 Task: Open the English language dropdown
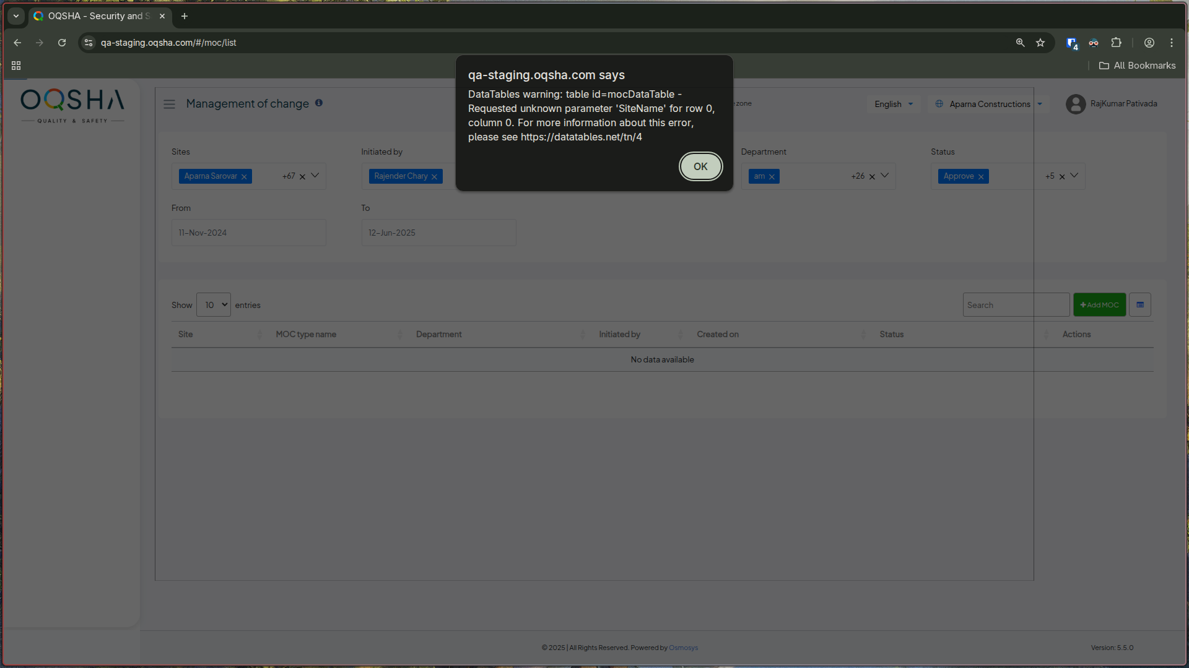pyautogui.click(x=893, y=104)
